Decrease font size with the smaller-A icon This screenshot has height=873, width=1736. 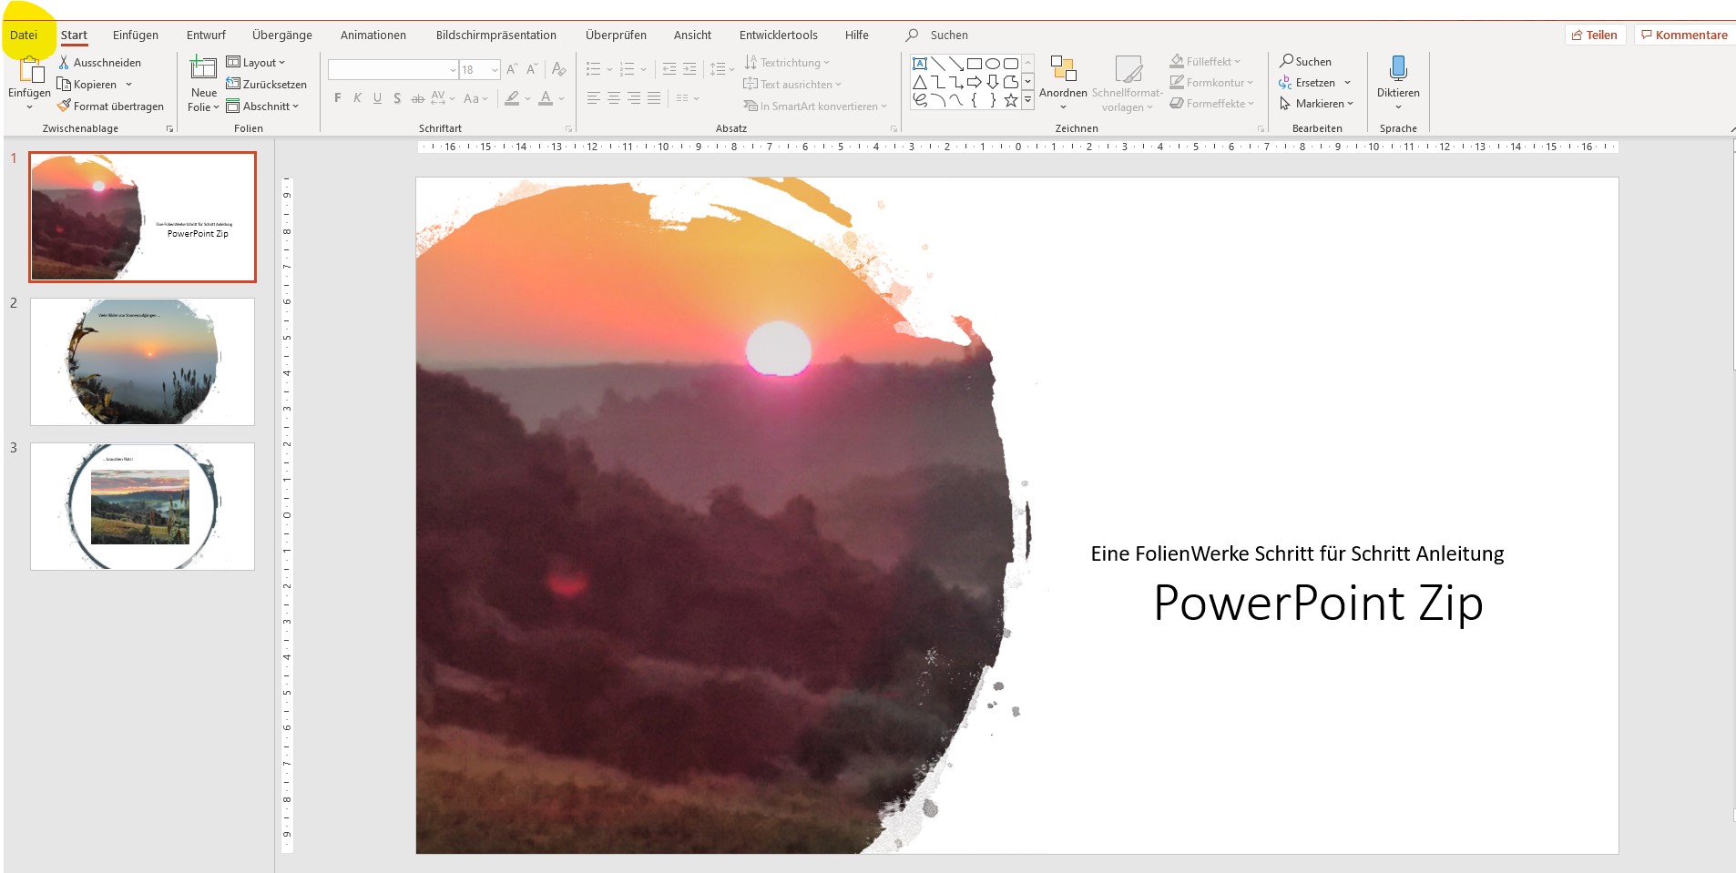pyautogui.click(x=532, y=69)
